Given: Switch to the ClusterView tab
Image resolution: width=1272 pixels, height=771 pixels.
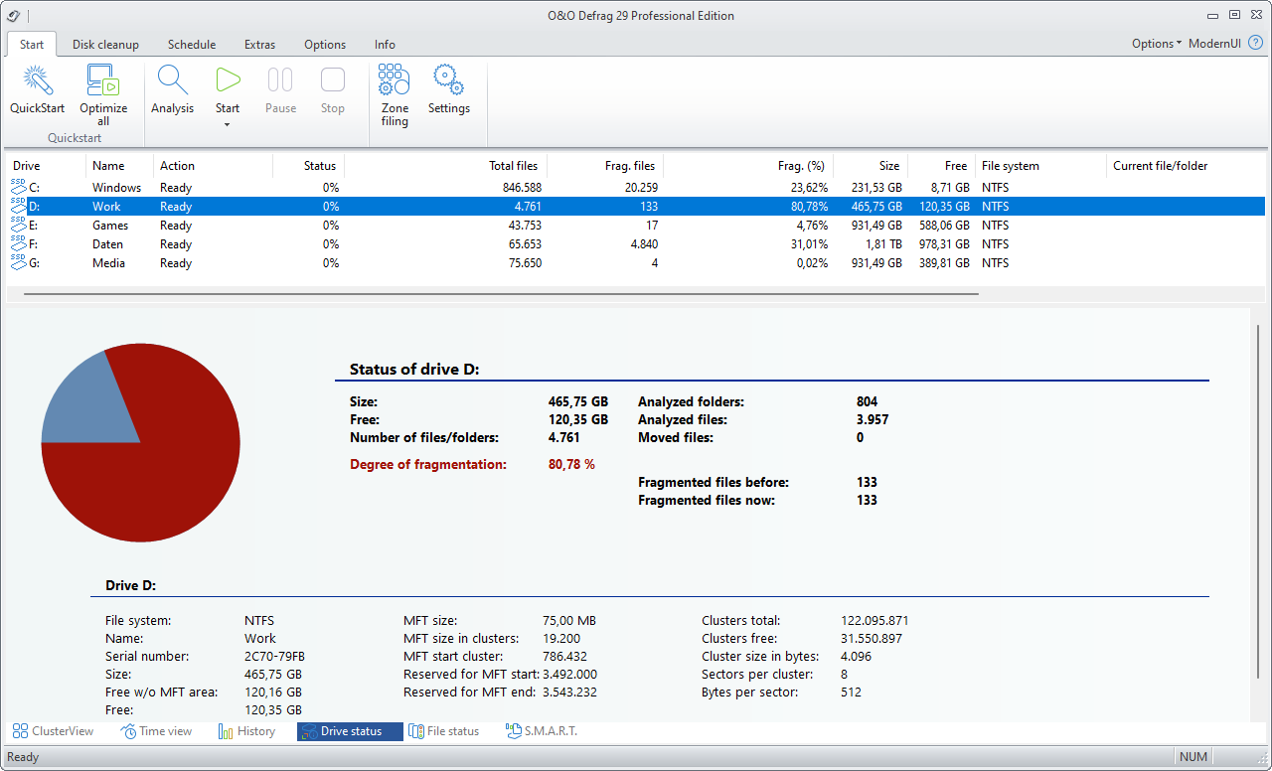Looking at the screenshot, I should pos(54,731).
